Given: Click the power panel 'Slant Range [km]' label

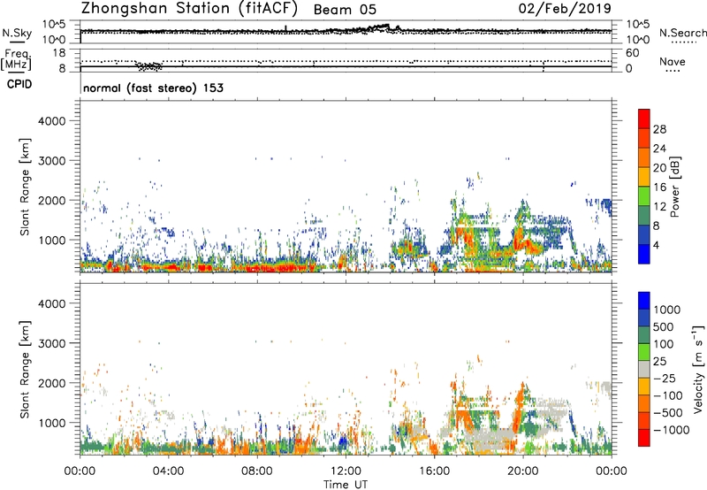Looking at the screenshot, I should 25,187.
